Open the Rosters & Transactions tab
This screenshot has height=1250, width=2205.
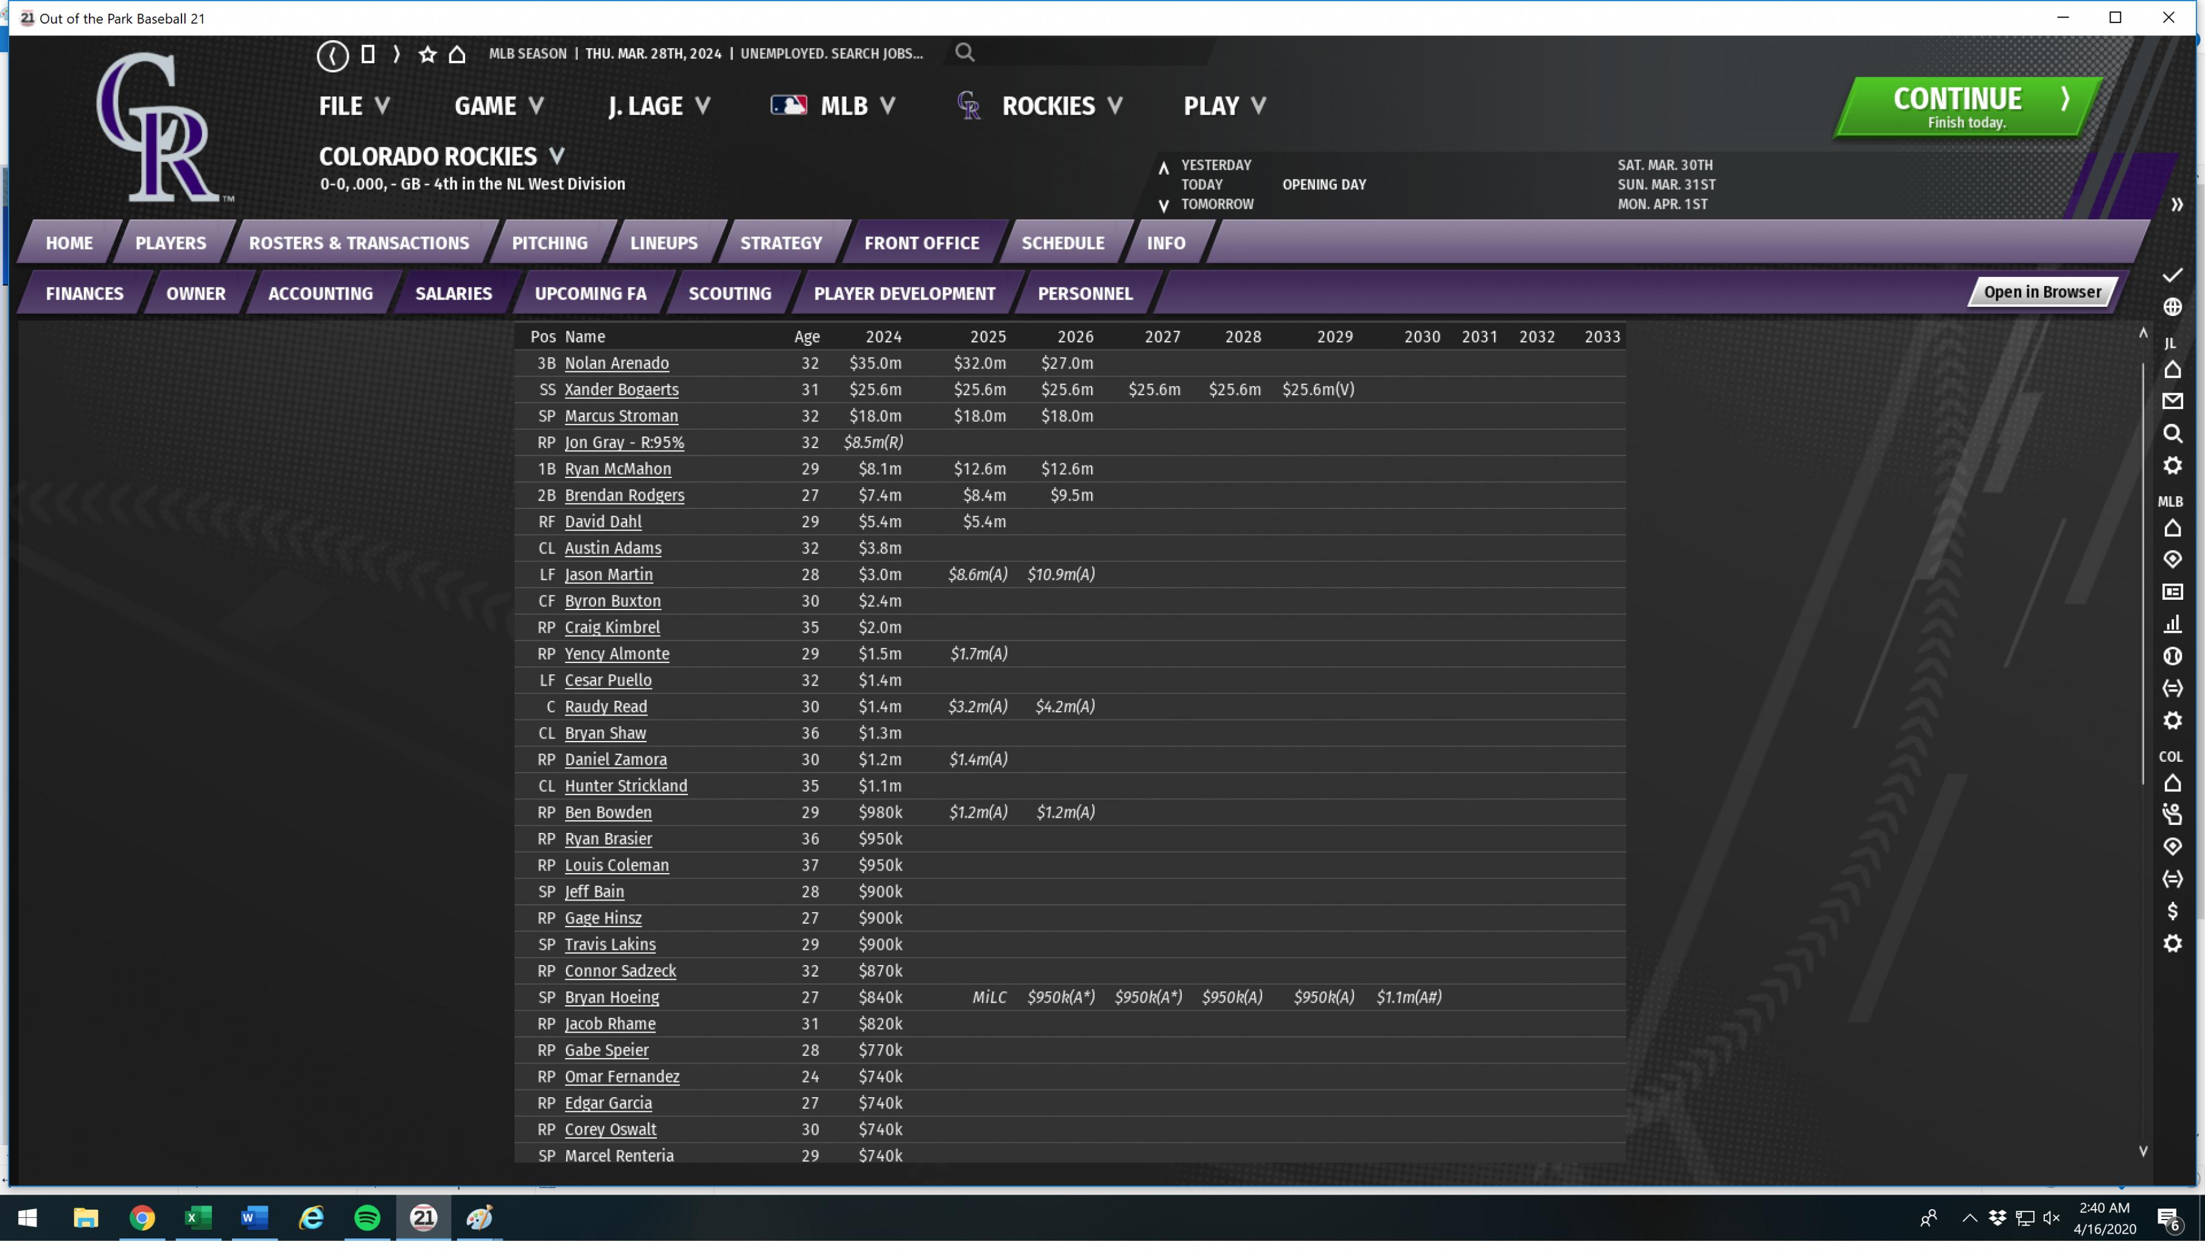coord(359,243)
